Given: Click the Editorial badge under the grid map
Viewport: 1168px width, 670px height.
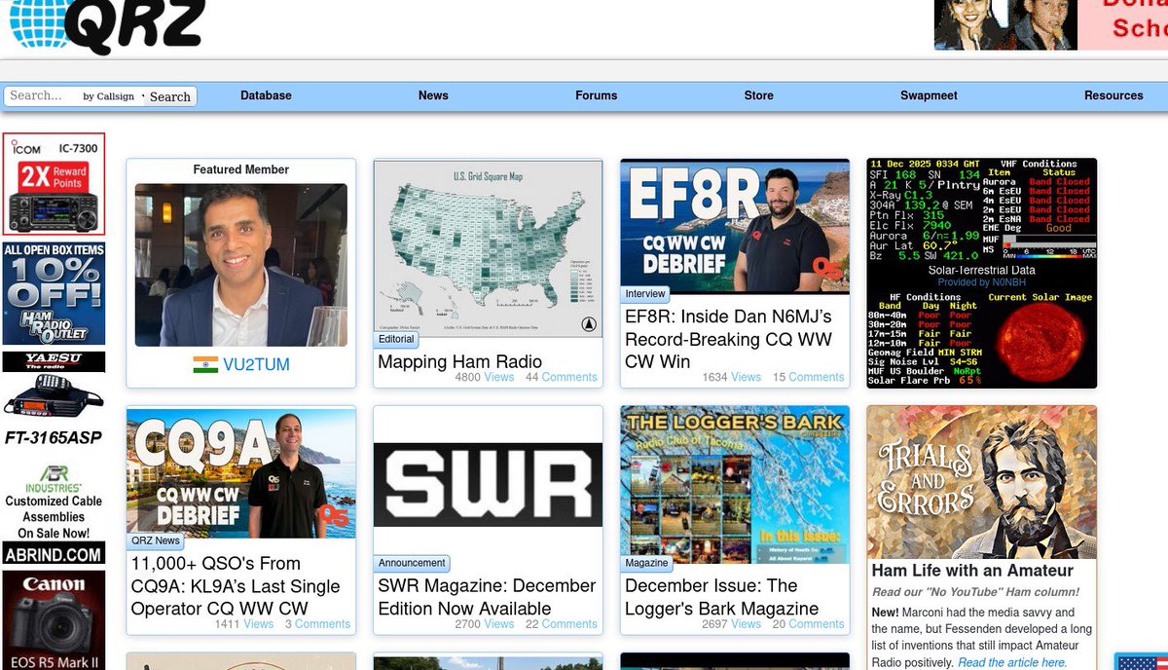Looking at the screenshot, I should 395,339.
